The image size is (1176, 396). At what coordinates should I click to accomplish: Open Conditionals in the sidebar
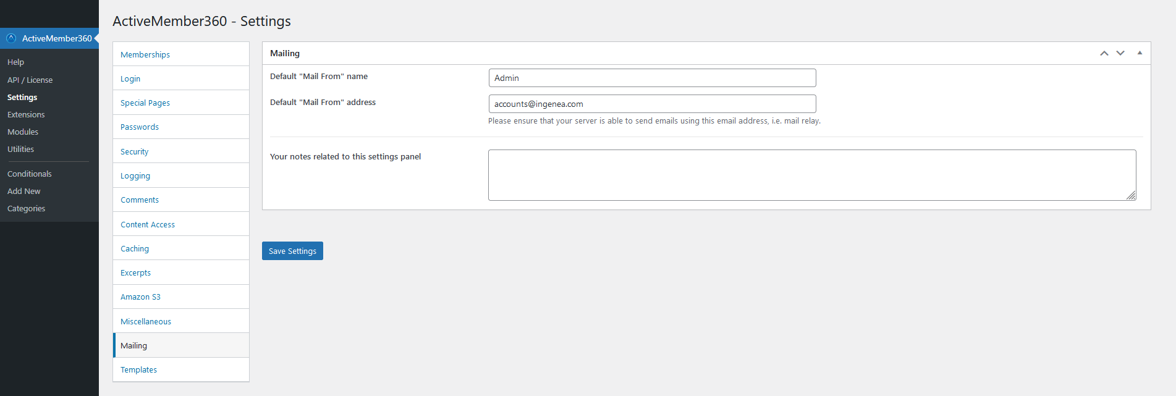tap(29, 174)
